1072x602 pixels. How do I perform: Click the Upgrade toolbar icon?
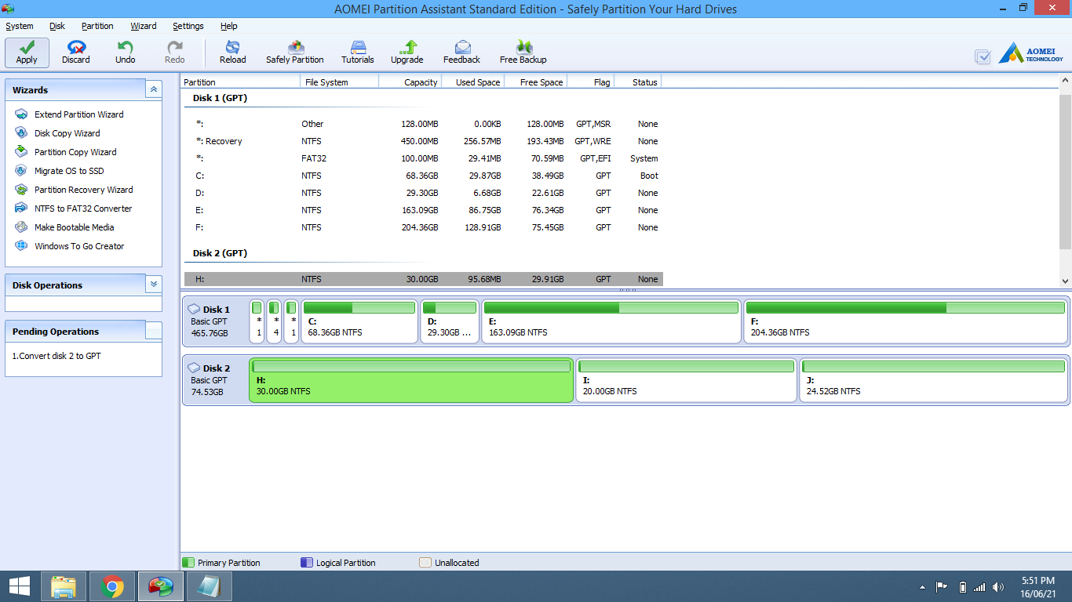point(407,53)
